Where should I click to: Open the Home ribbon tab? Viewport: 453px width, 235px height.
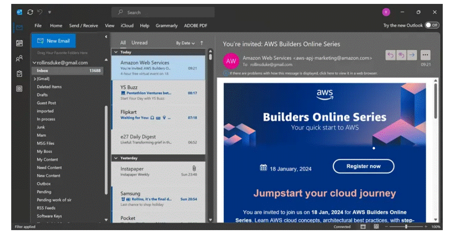(x=56, y=26)
